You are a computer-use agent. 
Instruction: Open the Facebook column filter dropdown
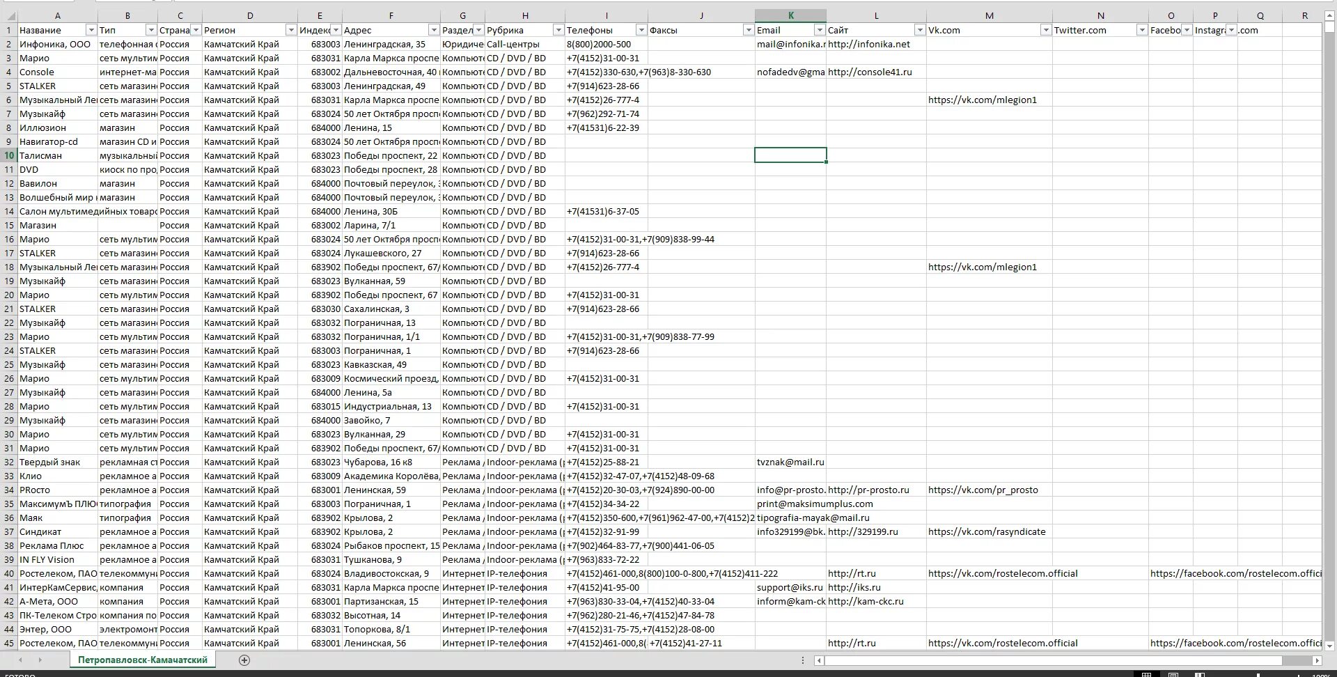click(1187, 30)
